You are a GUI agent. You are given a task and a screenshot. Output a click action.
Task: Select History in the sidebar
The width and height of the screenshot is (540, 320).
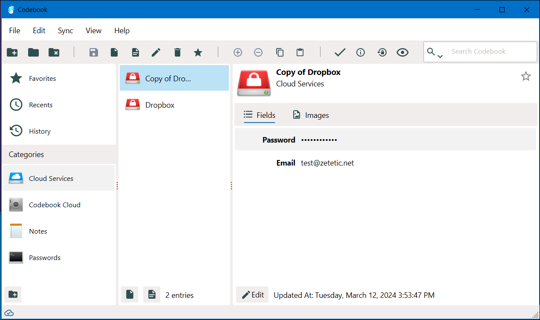(59, 131)
